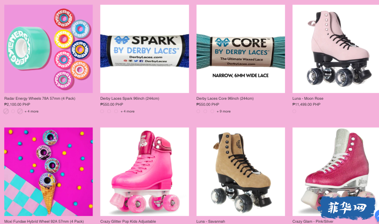
Task: Open the Derby Laces Spark product image
Action: pos(145,49)
